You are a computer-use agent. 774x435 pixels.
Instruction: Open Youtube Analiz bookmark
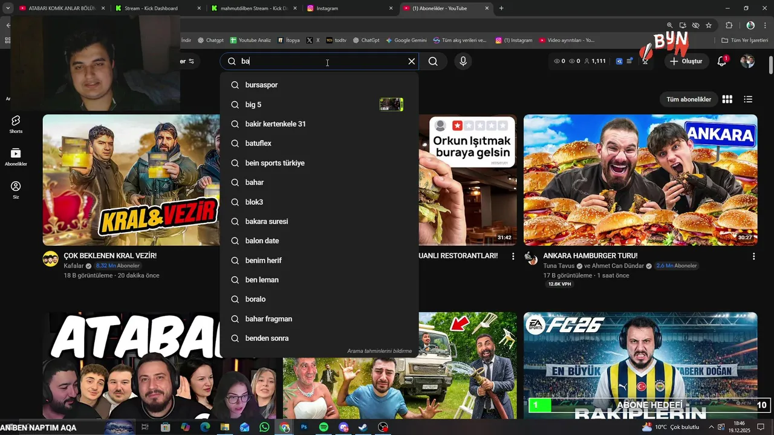[250, 40]
